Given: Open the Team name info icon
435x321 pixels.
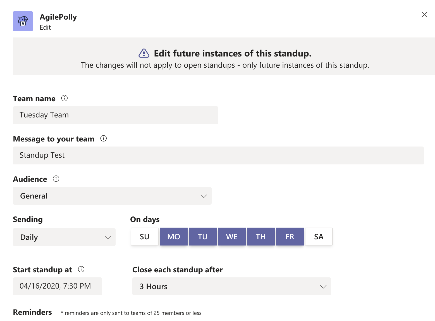Looking at the screenshot, I should click(x=64, y=98).
